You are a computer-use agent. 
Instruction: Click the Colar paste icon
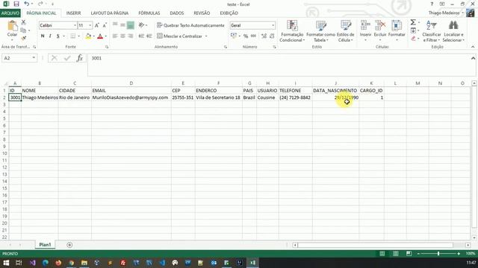pyautogui.click(x=12, y=26)
